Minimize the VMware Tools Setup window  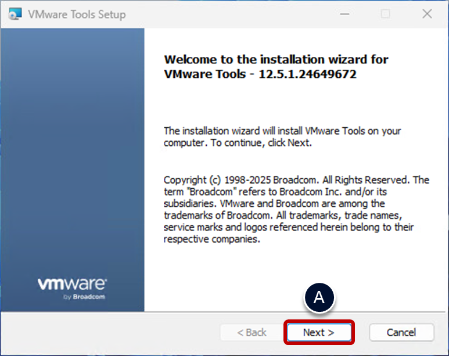[345, 14]
